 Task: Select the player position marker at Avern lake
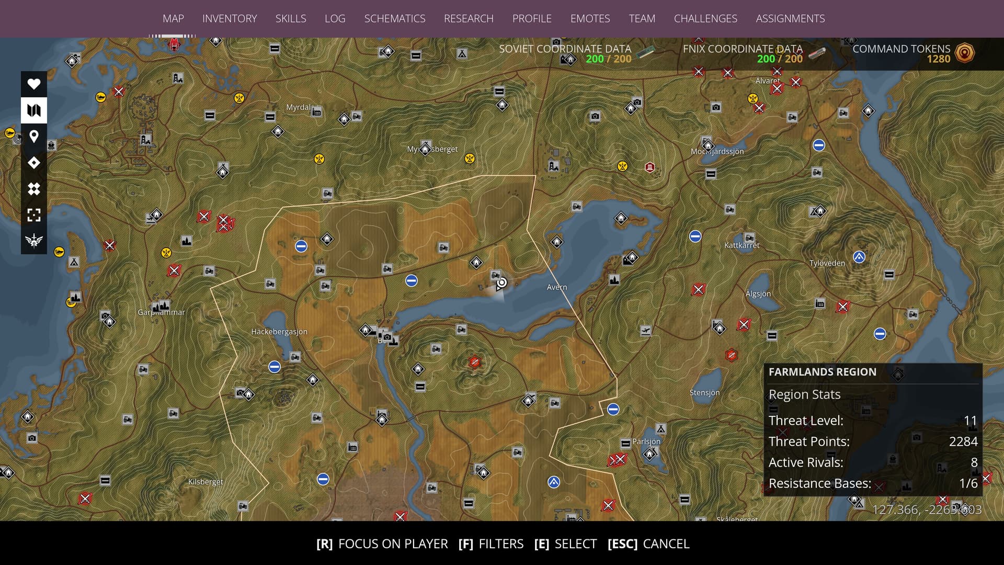point(501,283)
